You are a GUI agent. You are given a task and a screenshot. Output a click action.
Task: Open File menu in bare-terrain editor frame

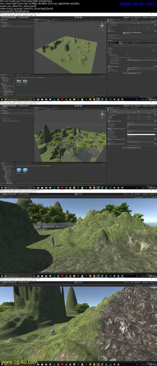(x=1, y=15)
